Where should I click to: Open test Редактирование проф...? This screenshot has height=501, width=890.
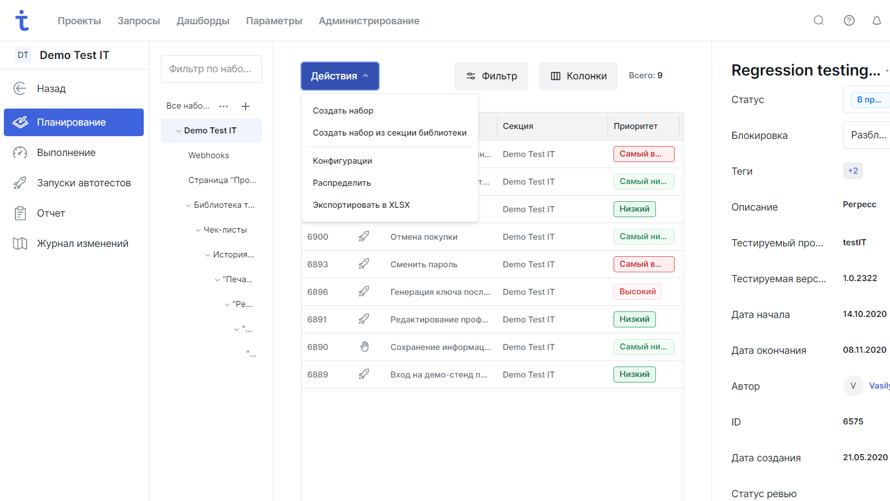pos(439,320)
